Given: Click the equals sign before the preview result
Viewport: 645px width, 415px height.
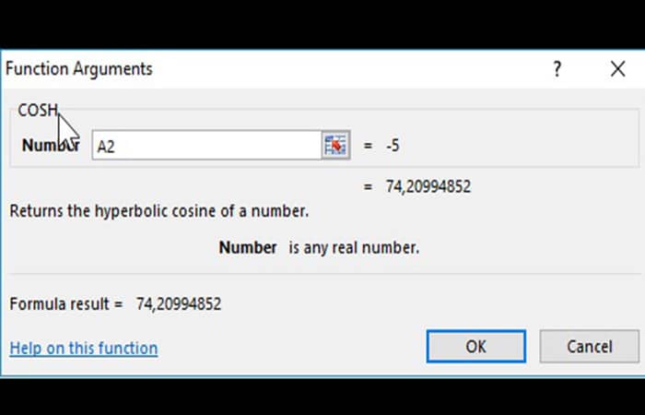Looking at the screenshot, I should pos(368,186).
